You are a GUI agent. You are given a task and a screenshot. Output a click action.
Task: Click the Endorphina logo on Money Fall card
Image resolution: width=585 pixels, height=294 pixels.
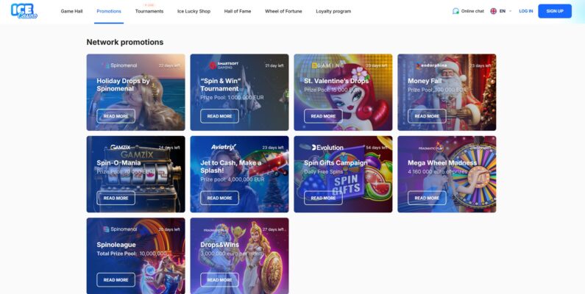tap(431, 65)
